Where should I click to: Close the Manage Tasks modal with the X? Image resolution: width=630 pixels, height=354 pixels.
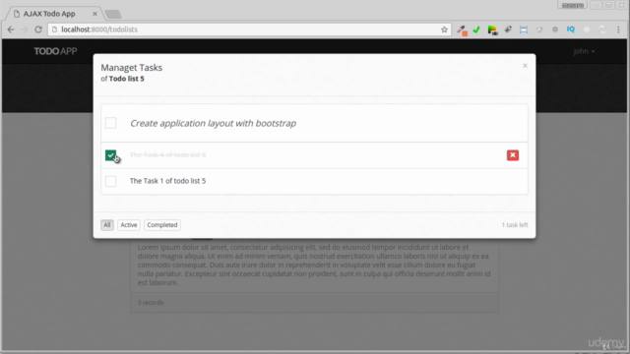(525, 66)
